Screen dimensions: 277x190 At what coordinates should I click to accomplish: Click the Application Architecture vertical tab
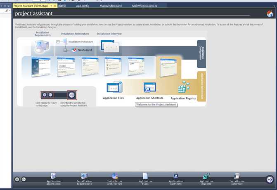tap(201, 86)
